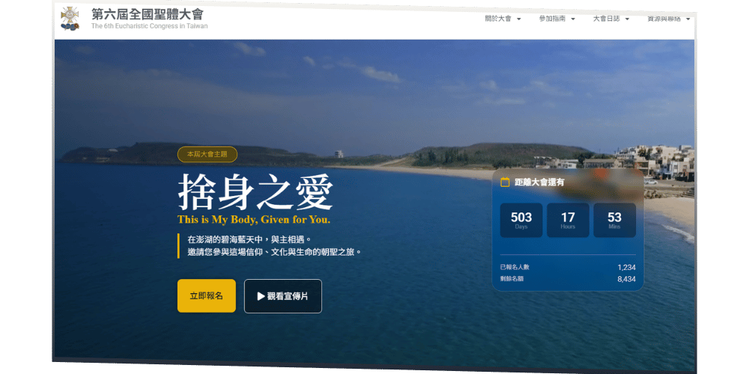Click the English subtitle under site title
Viewport: 749px width, 374px height.
click(149, 26)
